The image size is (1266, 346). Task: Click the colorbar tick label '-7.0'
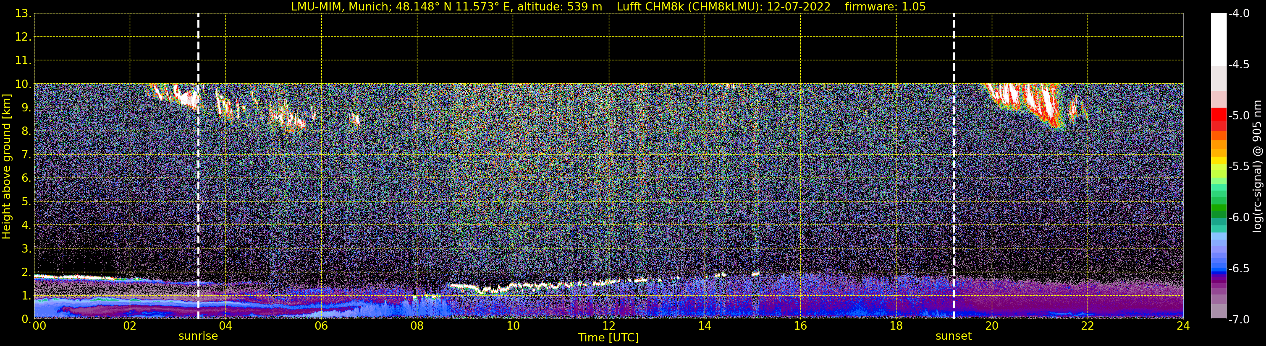pos(1239,320)
